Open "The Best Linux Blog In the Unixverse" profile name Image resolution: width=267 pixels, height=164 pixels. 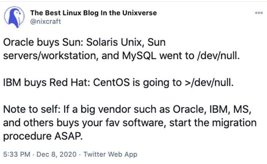point(93,12)
